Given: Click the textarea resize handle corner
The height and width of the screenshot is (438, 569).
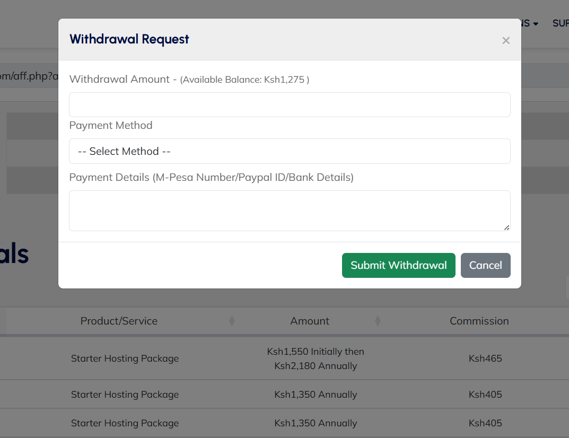Looking at the screenshot, I should 506,227.
